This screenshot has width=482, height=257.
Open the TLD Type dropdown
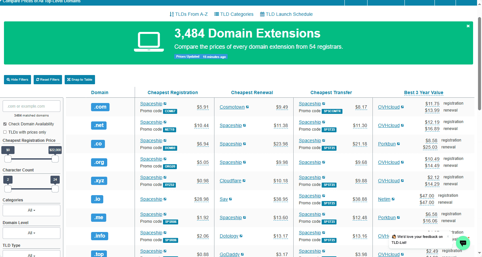click(31, 254)
